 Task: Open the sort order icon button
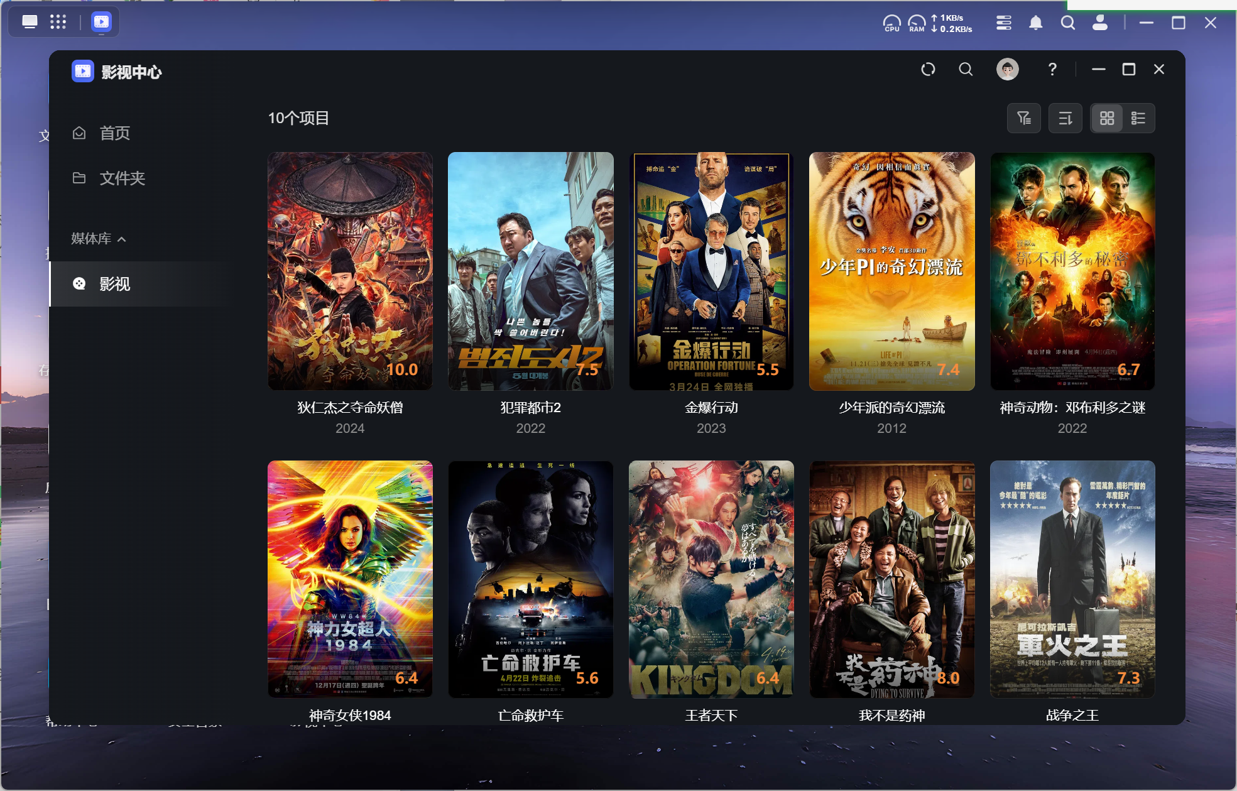click(1065, 118)
